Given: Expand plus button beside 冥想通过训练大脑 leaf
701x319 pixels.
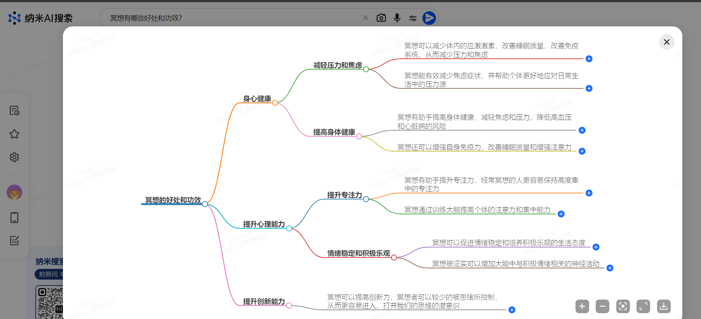Looking at the screenshot, I should pyautogui.click(x=561, y=214).
